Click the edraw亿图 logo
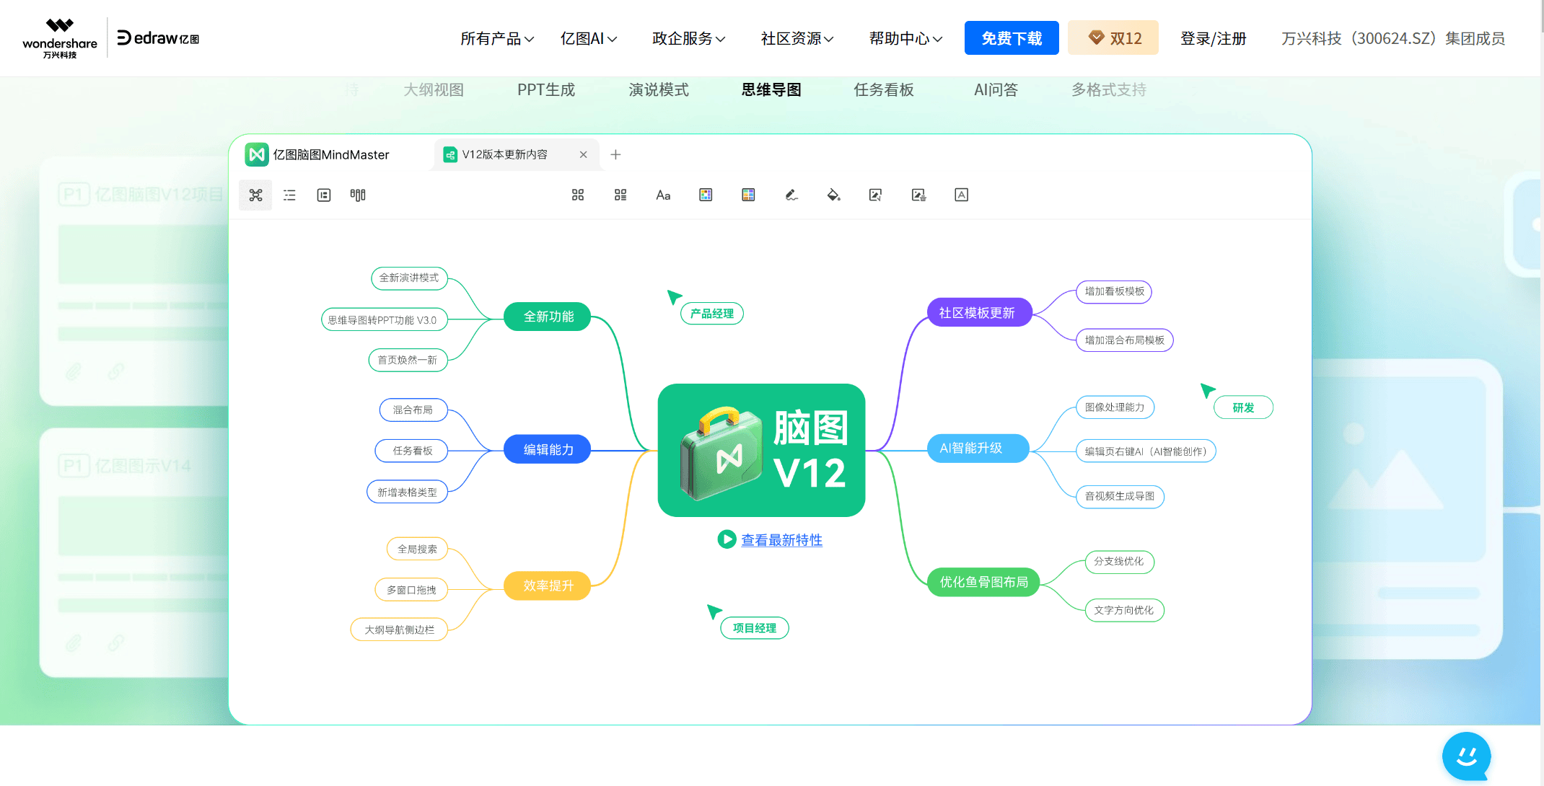The height and width of the screenshot is (786, 1544). coord(158,38)
